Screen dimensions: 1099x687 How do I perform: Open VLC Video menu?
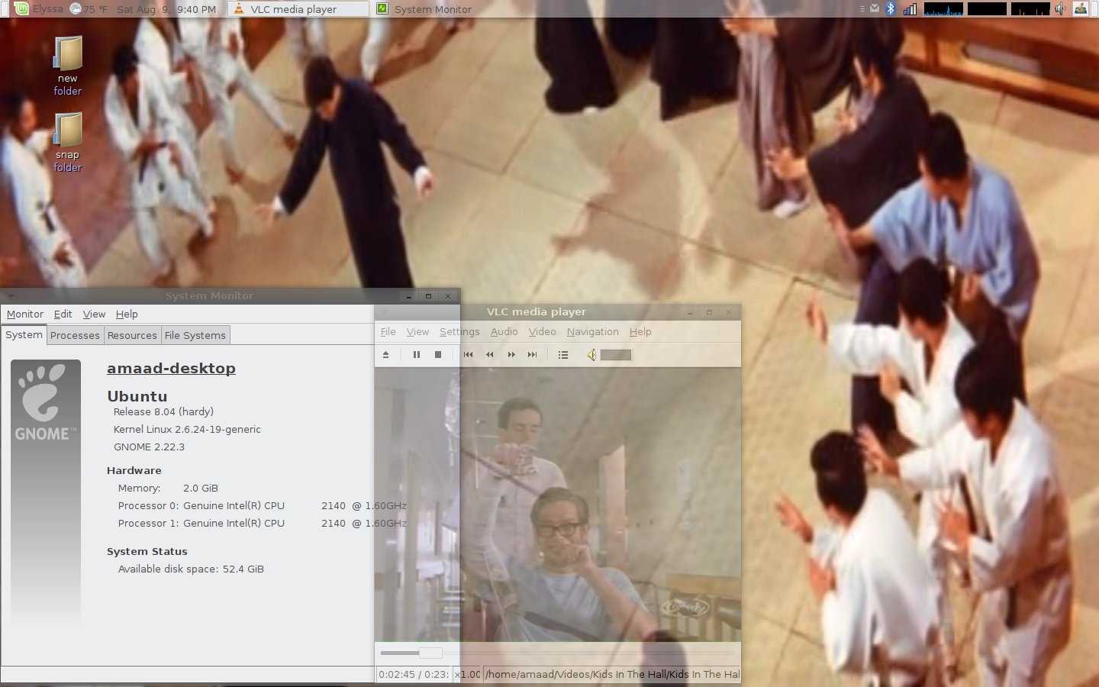pos(542,332)
